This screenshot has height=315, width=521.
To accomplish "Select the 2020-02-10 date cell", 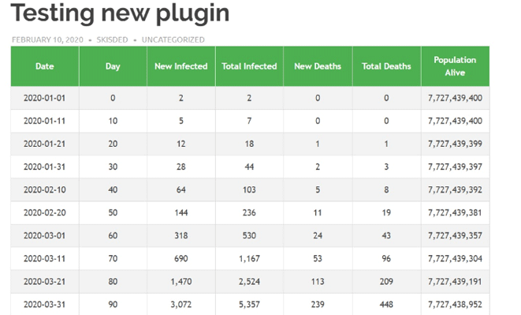I will pyautogui.click(x=45, y=189).
